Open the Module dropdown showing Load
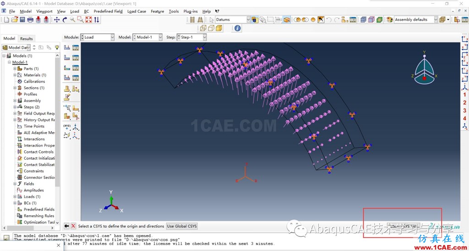The width and height of the screenshot is (469, 251). [98, 37]
